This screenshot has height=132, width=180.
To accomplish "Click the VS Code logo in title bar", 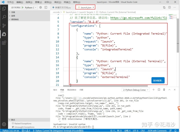I will [x=3, y=2].
